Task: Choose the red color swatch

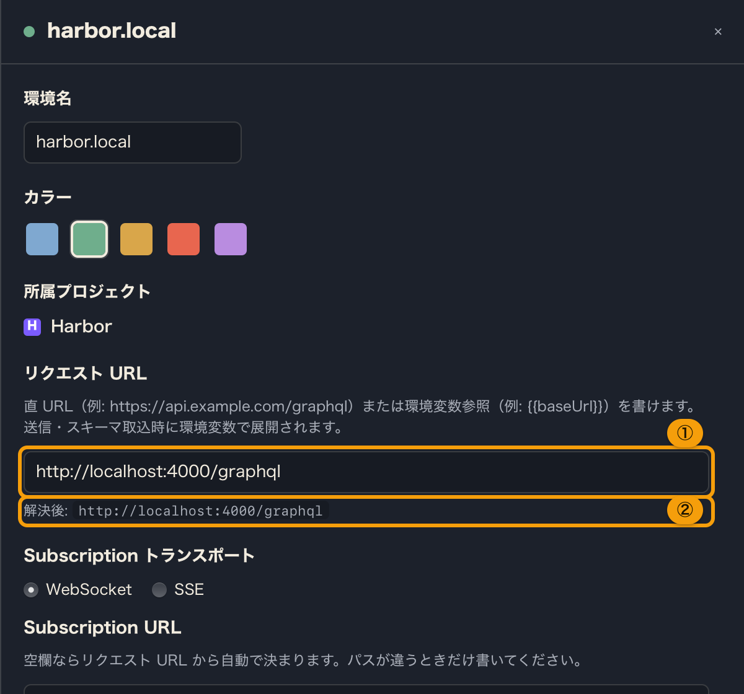Action: click(184, 239)
